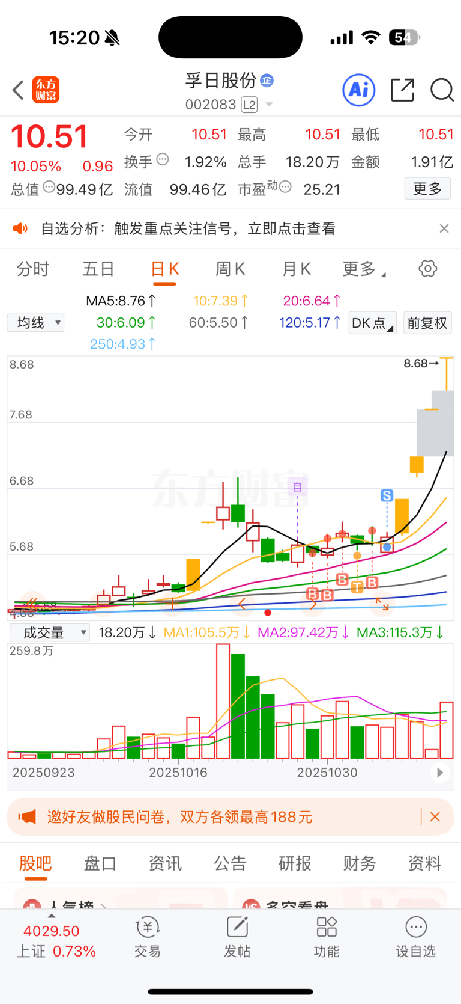Select the 股吧 tab

(35, 863)
